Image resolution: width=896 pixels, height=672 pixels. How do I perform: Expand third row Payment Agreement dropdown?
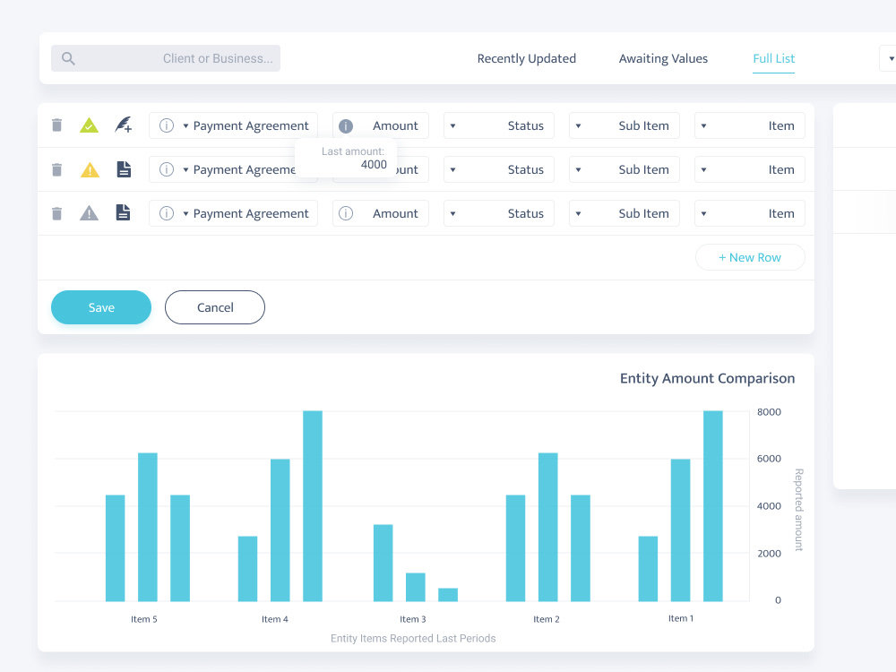point(185,214)
